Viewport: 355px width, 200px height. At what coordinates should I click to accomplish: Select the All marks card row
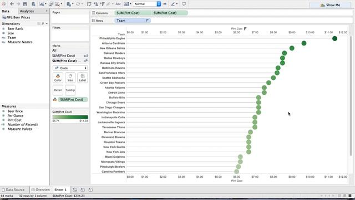70,51
